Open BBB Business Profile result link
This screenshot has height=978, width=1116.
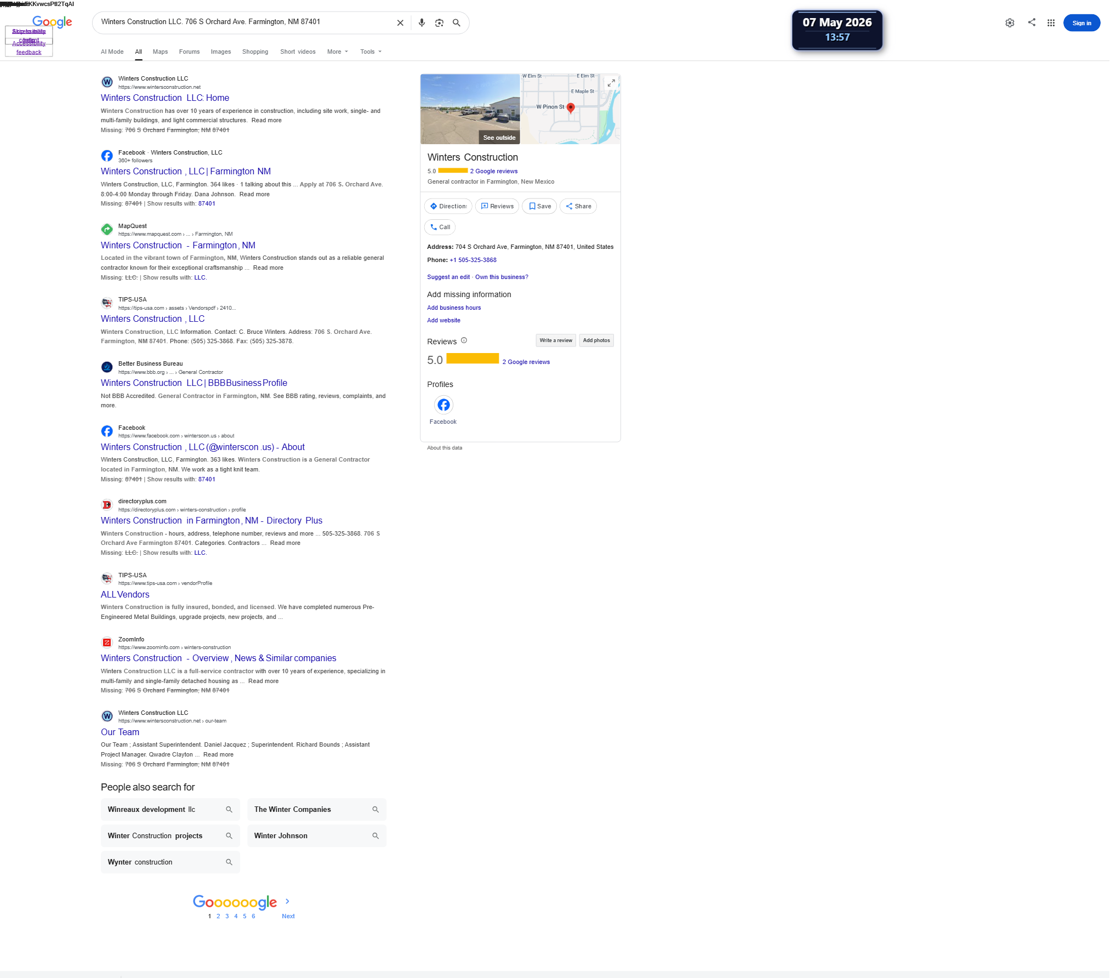(194, 383)
